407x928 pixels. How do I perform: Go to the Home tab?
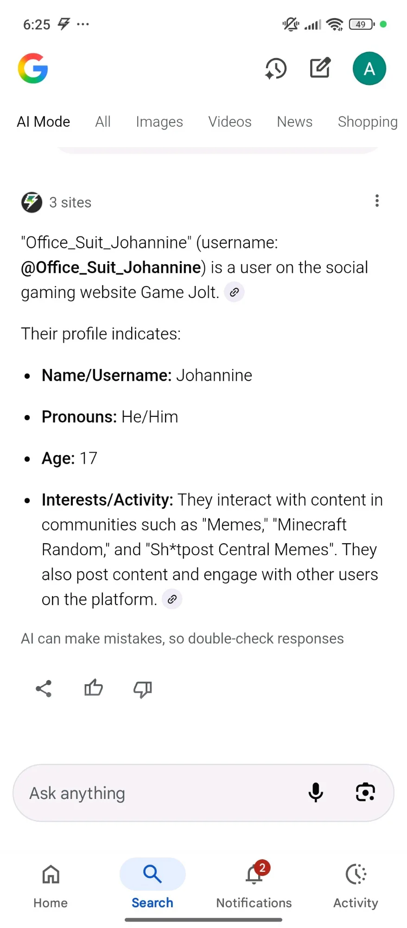[51, 884]
